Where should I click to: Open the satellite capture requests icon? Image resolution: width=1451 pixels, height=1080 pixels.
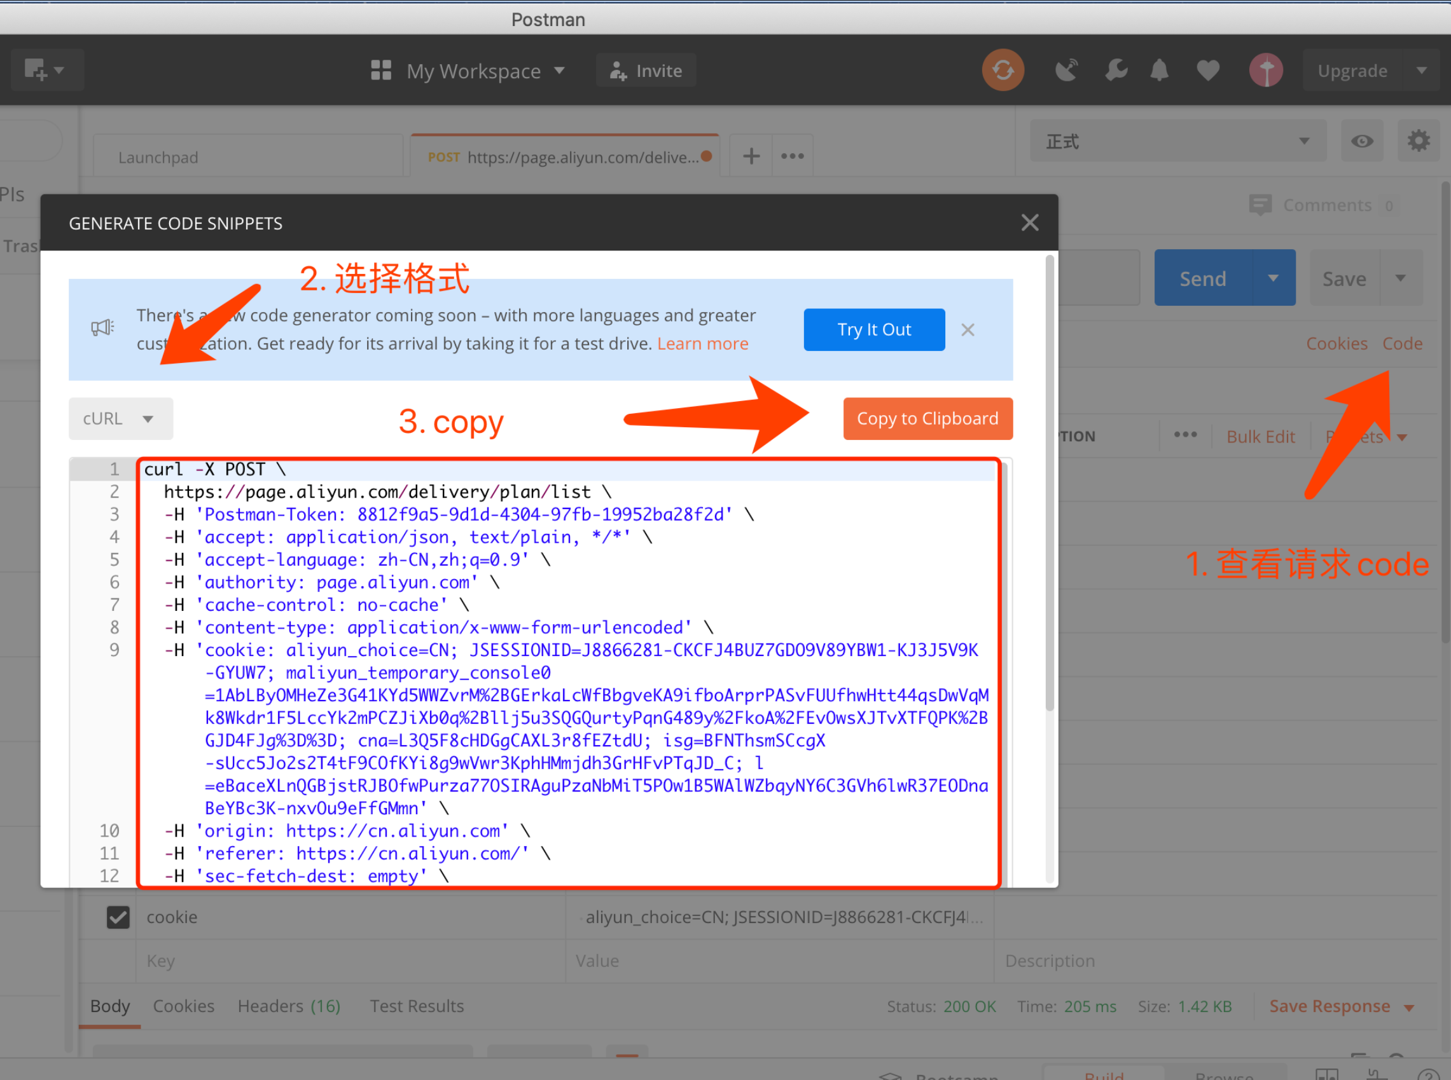point(1066,70)
